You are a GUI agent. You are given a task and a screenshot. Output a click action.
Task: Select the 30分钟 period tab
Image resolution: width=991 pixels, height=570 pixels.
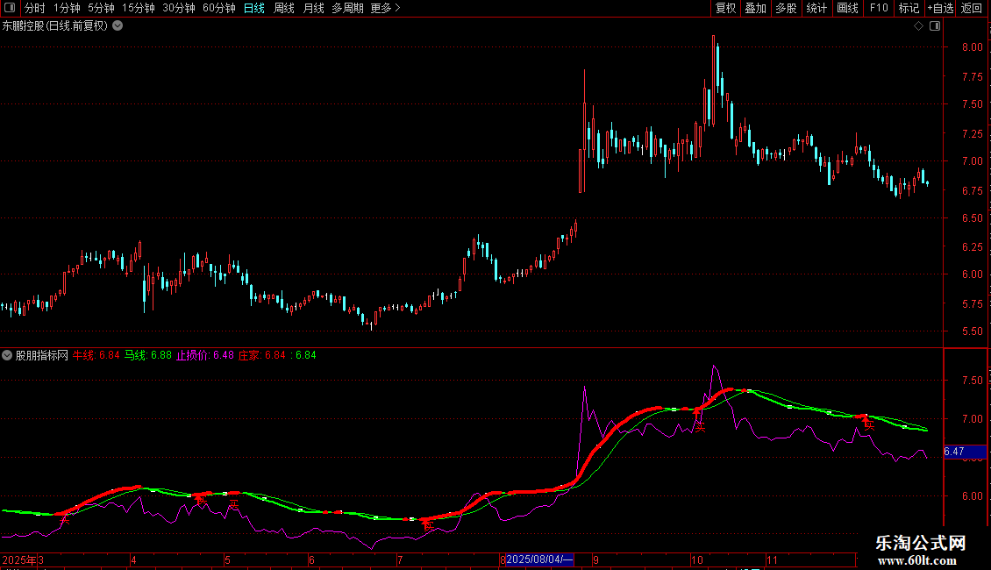tap(179, 8)
